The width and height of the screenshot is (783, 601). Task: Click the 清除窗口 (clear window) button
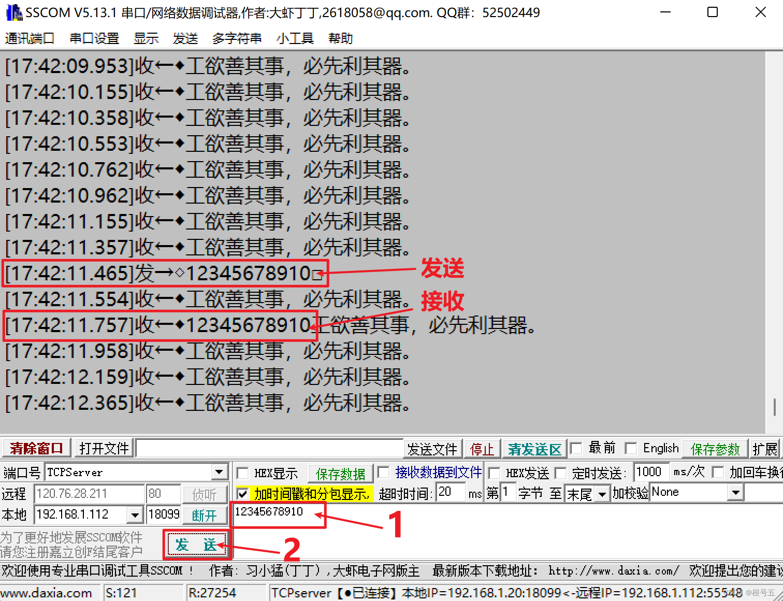(x=35, y=448)
